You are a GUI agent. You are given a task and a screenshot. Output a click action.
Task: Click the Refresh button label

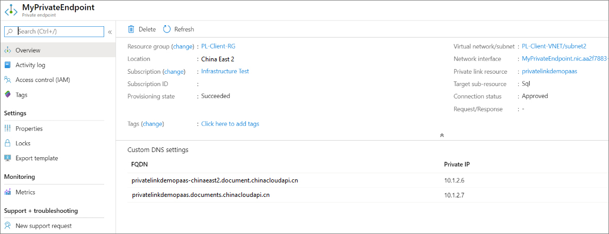[x=184, y=29]
